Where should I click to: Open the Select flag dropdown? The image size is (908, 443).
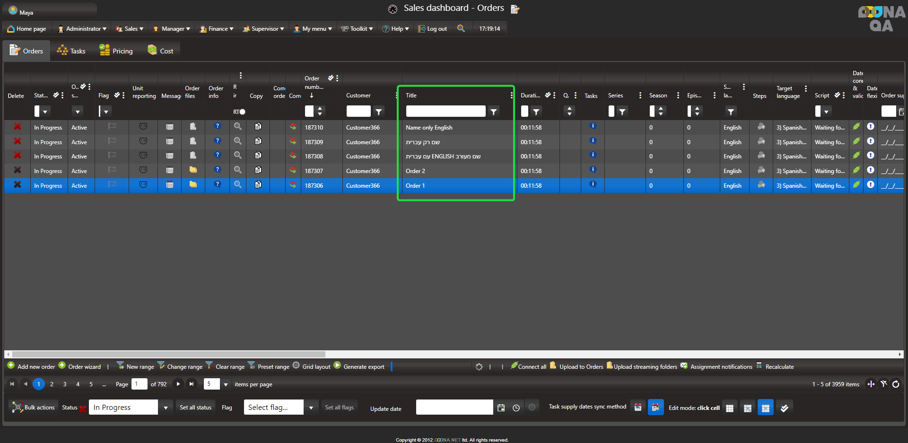tap(311, 408)
